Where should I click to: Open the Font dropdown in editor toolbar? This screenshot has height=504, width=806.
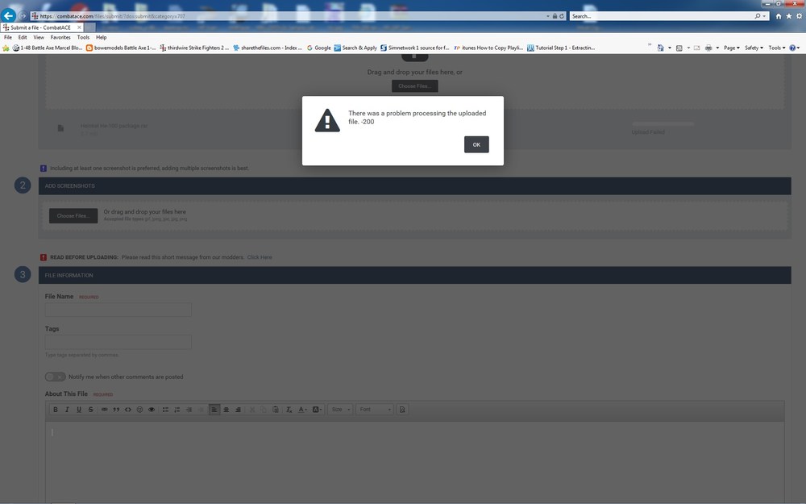tap(375, 410)
